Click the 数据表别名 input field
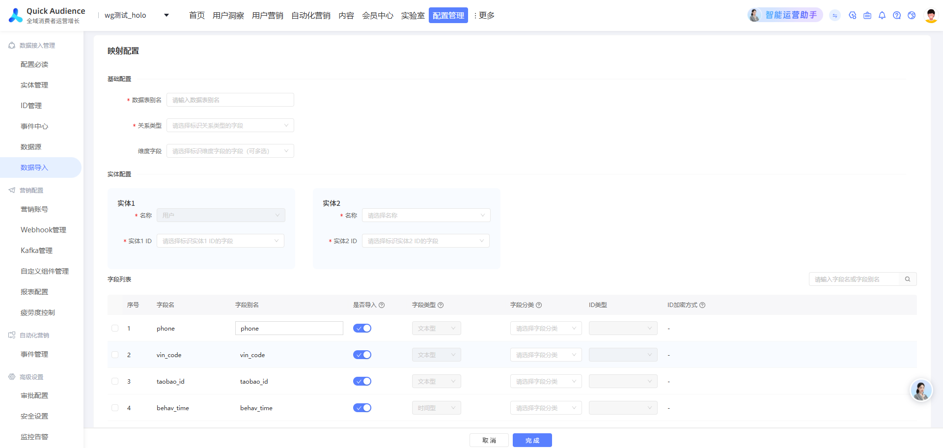The height and width of the screenshot is (448, 943). [x=230, y=100]
